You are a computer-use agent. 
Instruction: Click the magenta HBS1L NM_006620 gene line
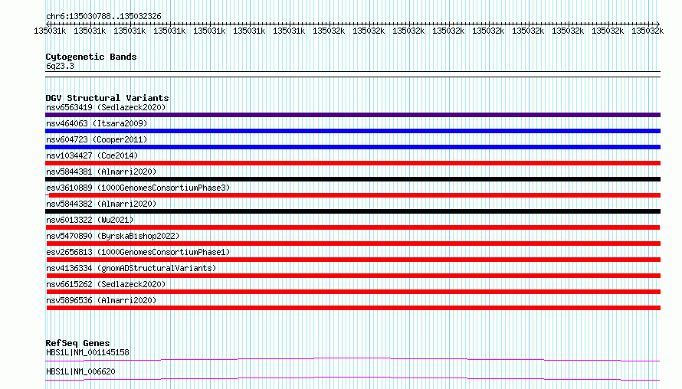click(x=352, y=378)
